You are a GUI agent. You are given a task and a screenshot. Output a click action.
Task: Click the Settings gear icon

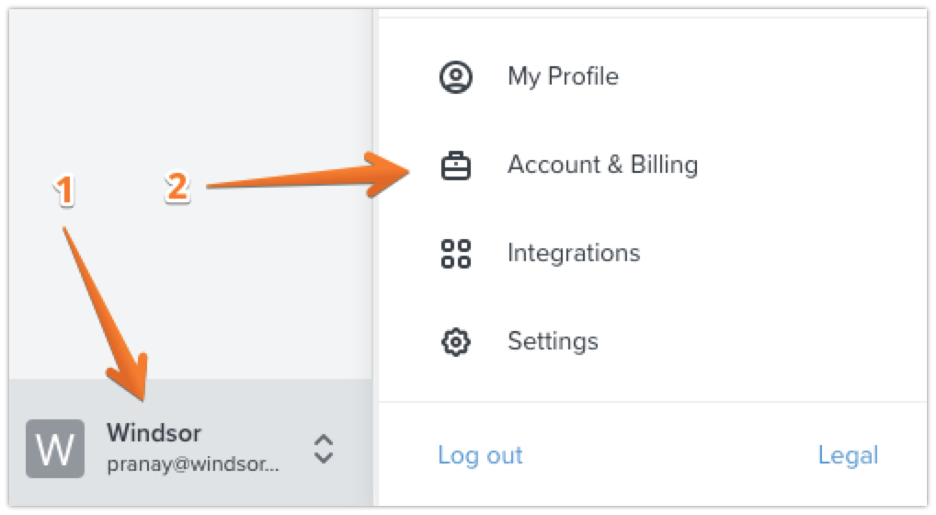coord(456,342)
